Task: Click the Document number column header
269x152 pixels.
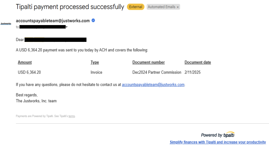Action: [x=149, y=62]
